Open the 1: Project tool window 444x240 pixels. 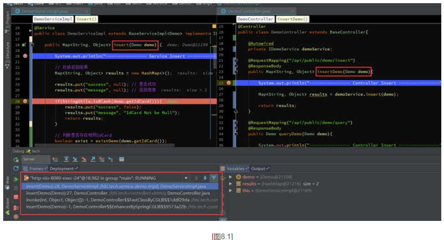pos(7,22)
